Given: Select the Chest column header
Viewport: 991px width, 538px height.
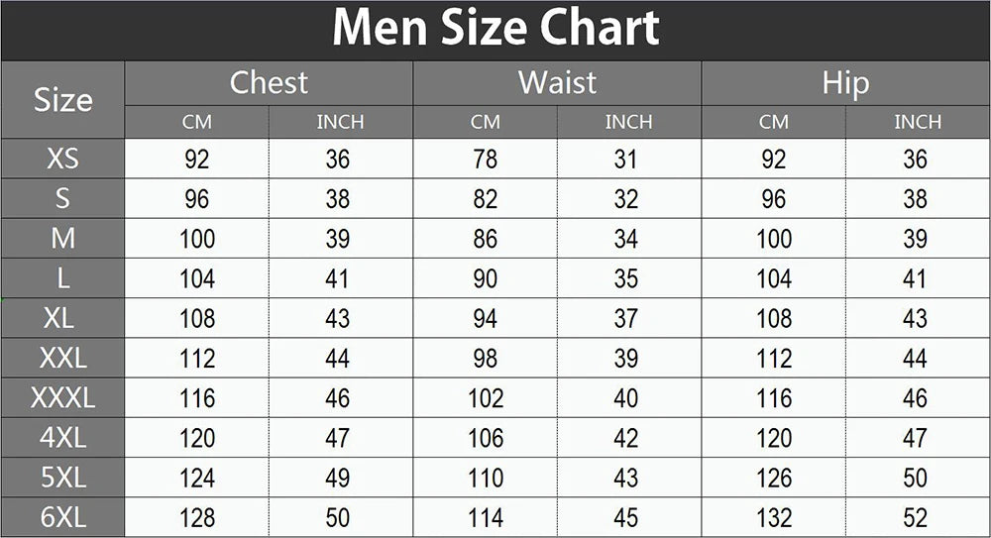Looking at the screenshot, I should point(269,82).
